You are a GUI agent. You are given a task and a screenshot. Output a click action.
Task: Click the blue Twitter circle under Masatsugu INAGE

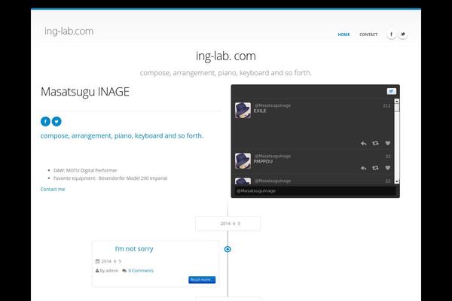pos(56,122)
